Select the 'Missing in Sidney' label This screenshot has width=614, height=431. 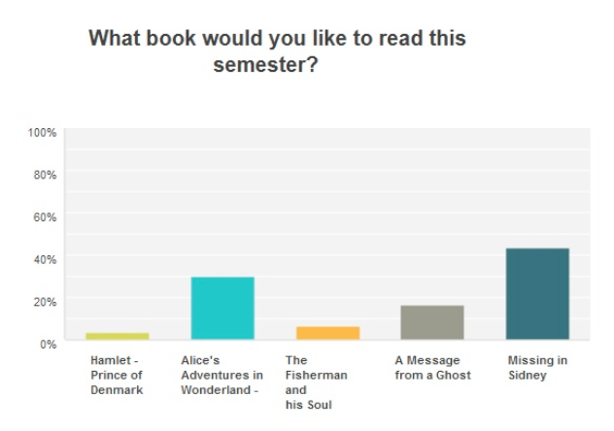coord(537,368)
